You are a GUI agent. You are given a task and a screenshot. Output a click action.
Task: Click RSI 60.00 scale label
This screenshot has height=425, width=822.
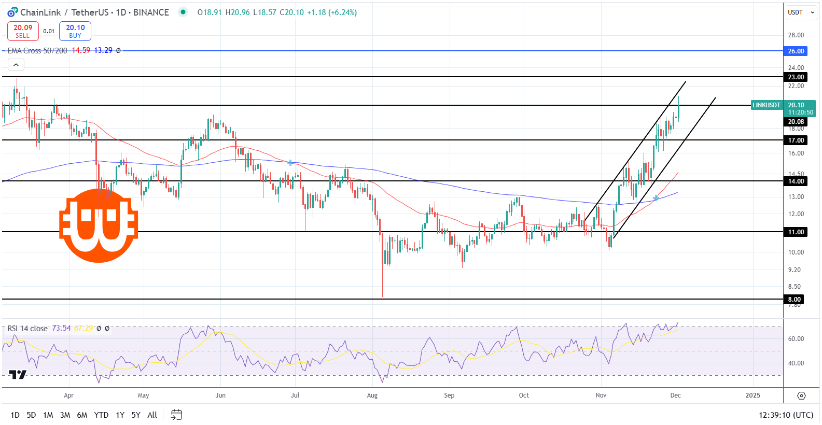point(796,339)
